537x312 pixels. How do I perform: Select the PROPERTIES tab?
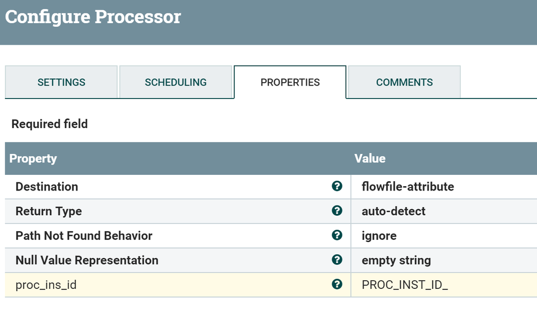click(290, 82)
